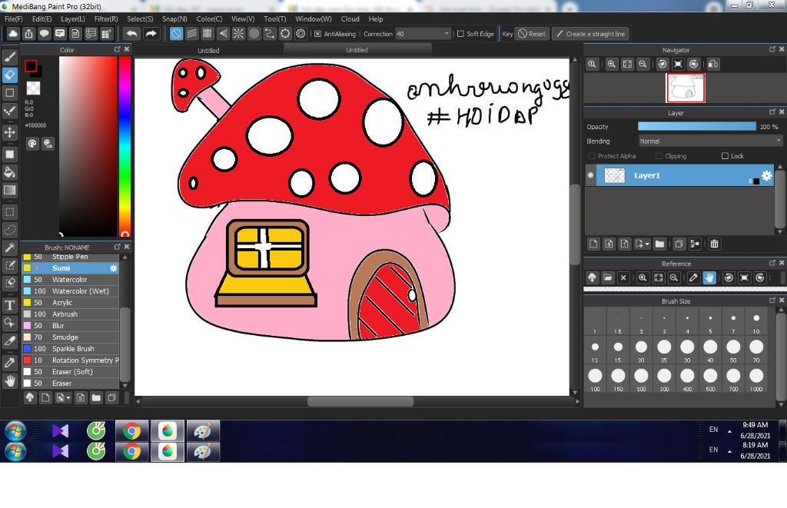Toggle AntiAliasing checkbox
Image resolution: width=787 pixels, height=508 pixels.
(317, 34)
